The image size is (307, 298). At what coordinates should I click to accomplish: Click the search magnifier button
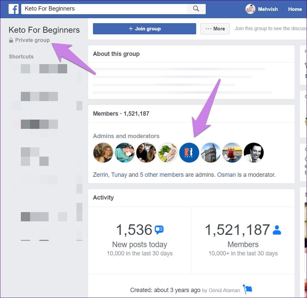[196, 9]
